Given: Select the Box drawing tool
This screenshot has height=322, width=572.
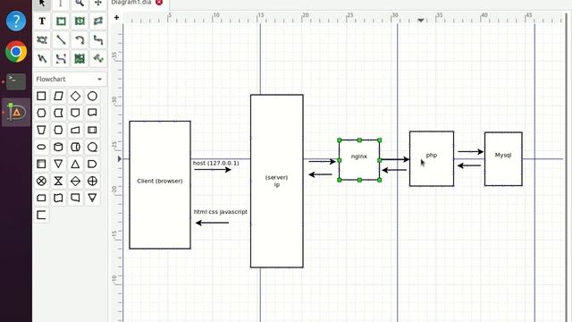Looking at the screenshot, I should click(x=61, y=21).
